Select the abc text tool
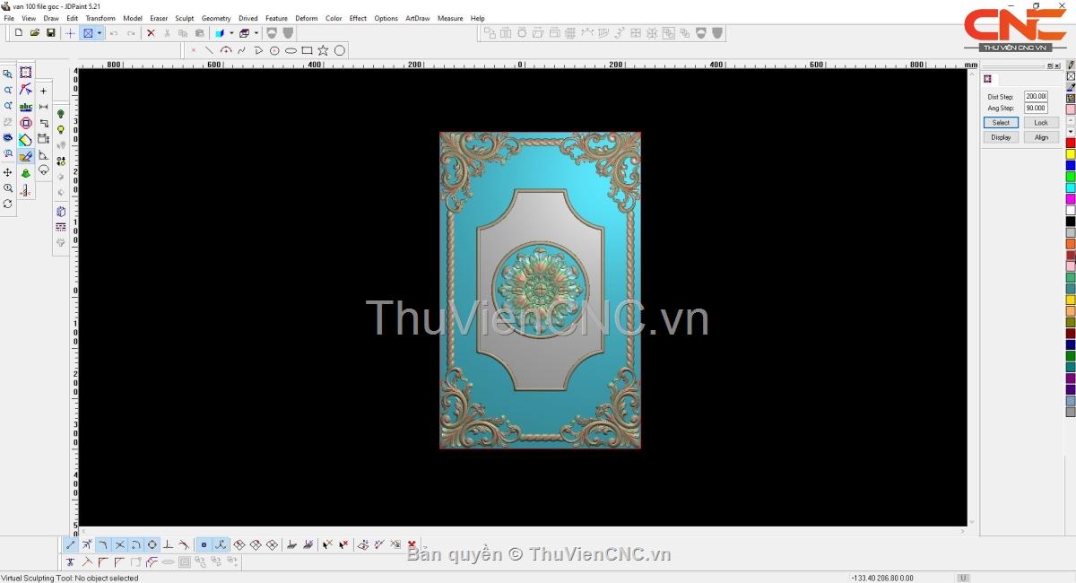The height and width of the screenshot is (583, 1076). 25,107
